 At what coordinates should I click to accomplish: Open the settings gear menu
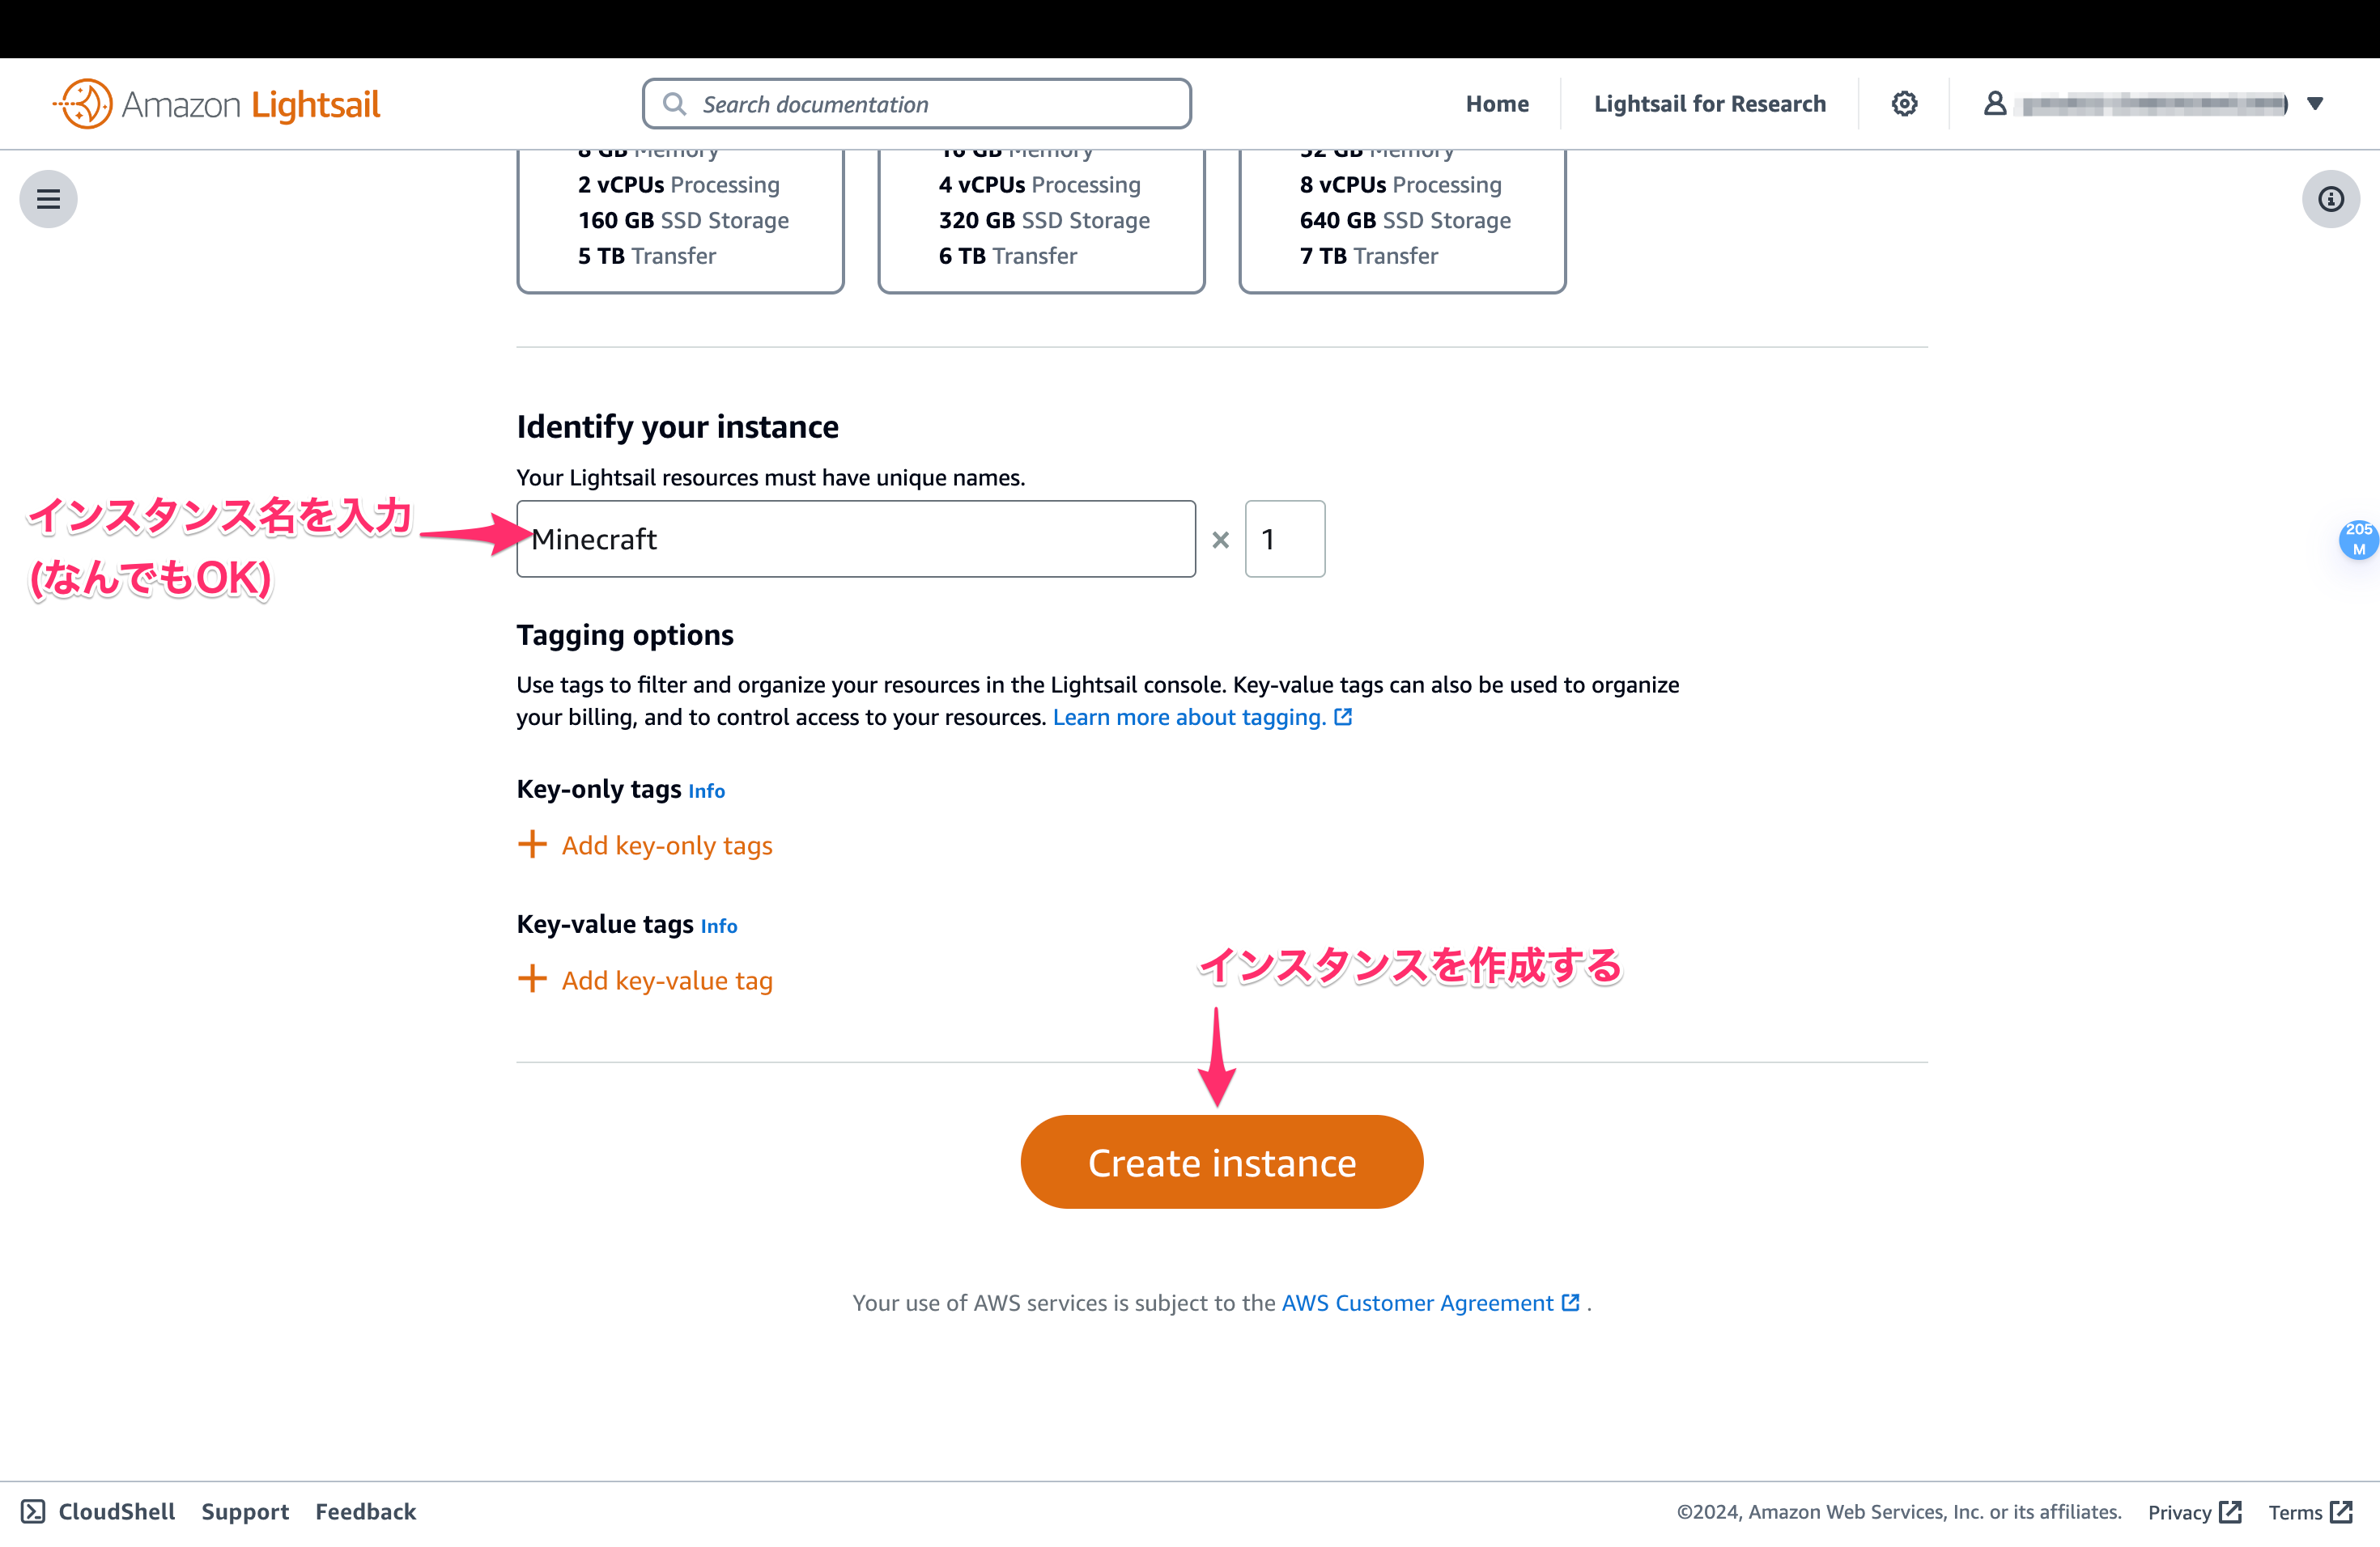1904,103
